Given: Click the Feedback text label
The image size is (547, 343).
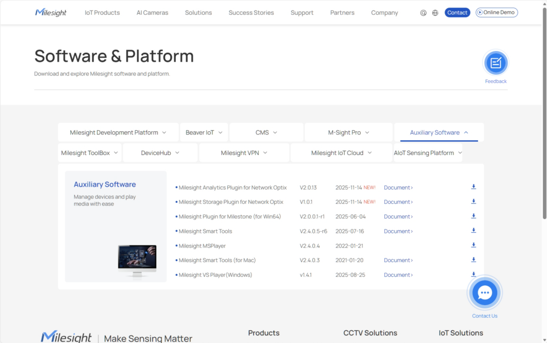Looking at the screenshot, I should 496,81.
